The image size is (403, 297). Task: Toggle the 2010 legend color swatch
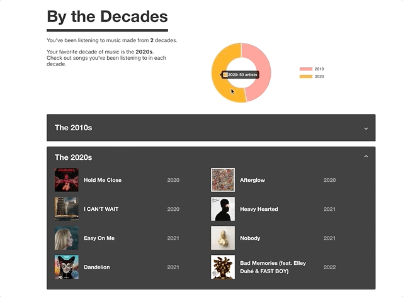(x=306, y=69)
